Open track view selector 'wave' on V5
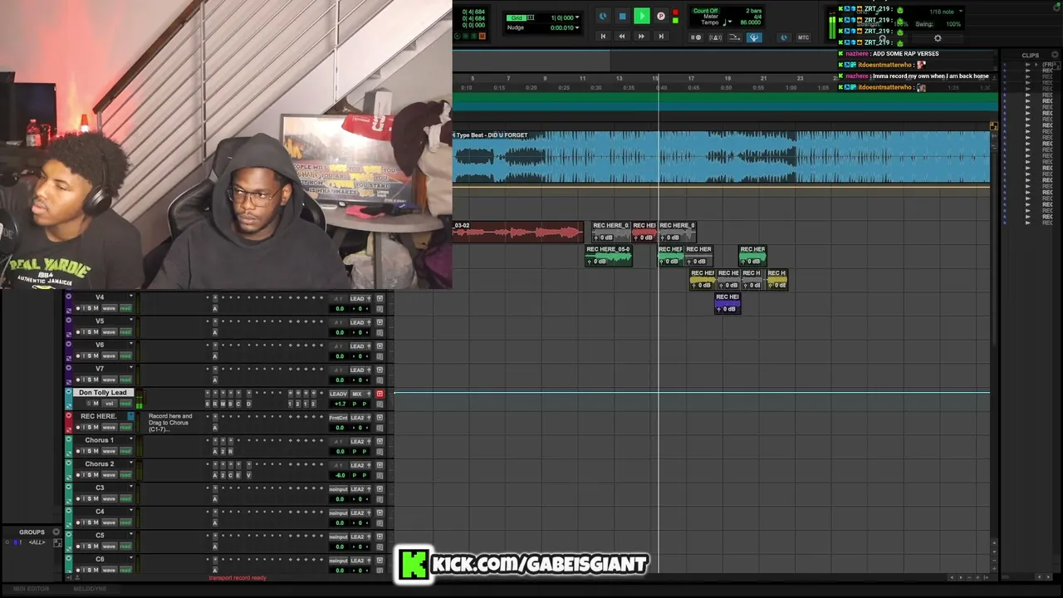1063x598 pixels. (109, 332)
